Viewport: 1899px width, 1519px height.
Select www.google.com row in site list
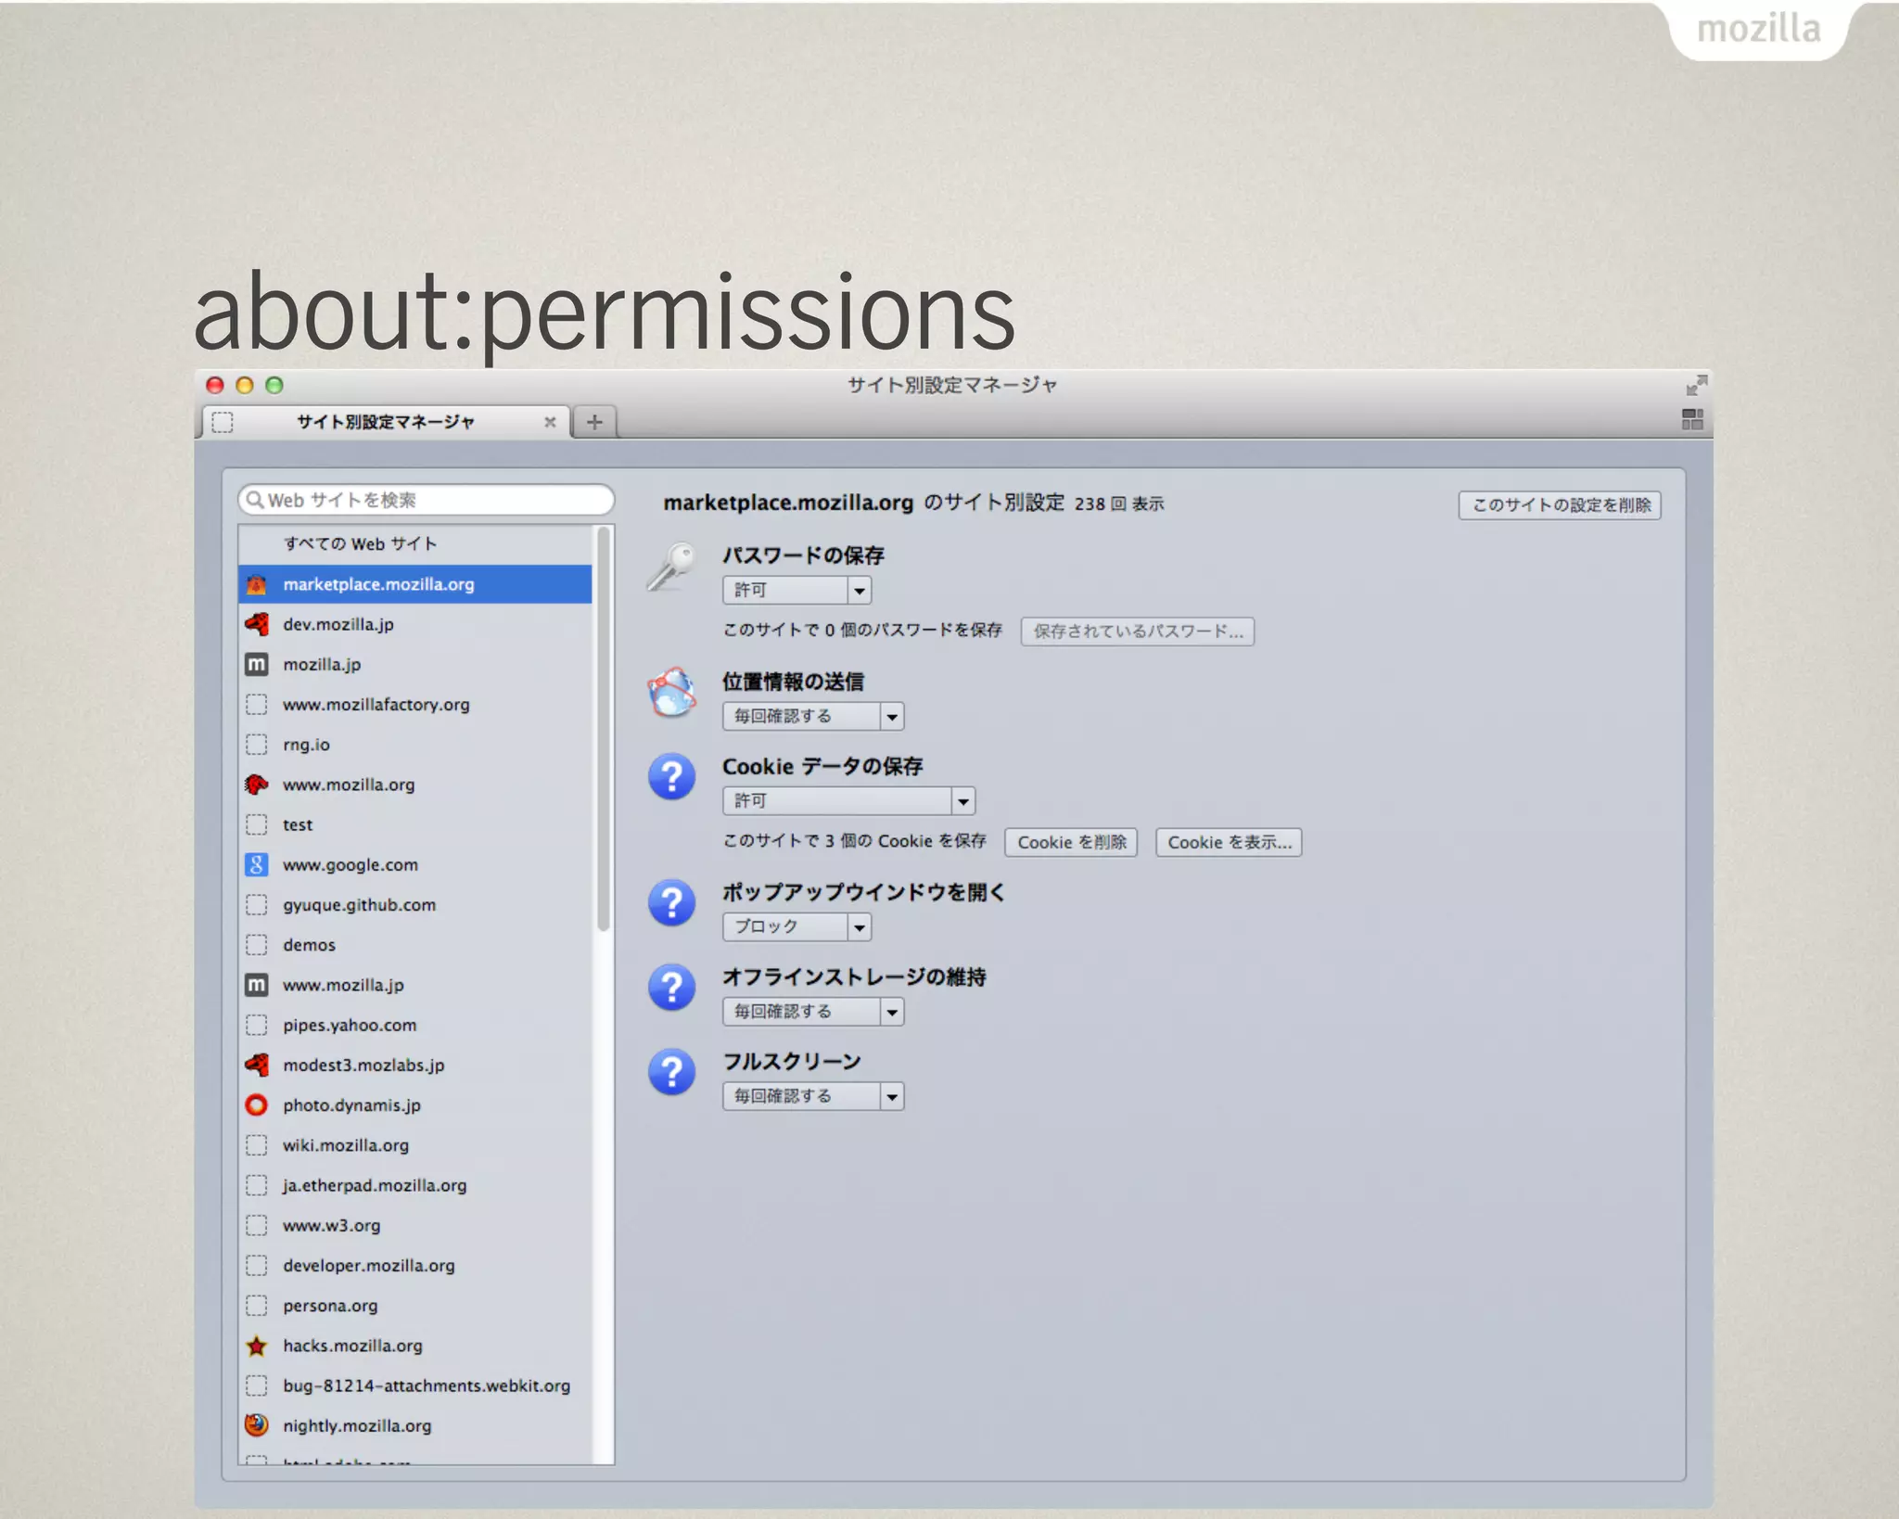coord(415,864)
